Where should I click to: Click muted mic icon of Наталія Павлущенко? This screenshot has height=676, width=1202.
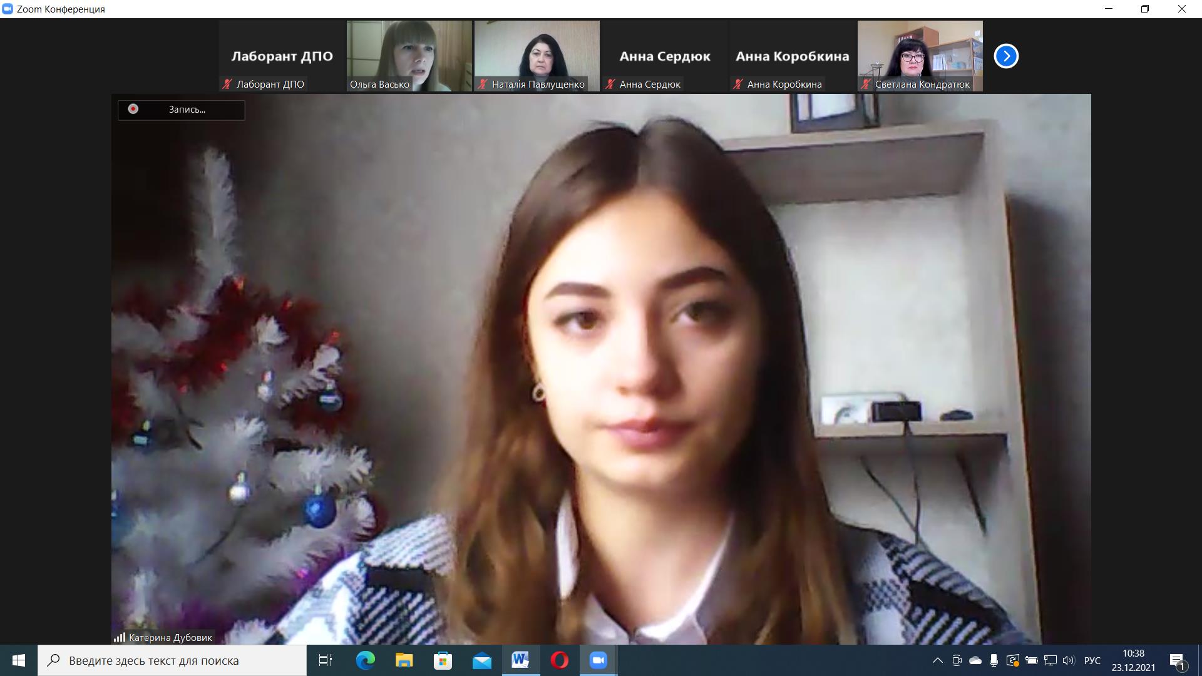[x=483, y=84]
